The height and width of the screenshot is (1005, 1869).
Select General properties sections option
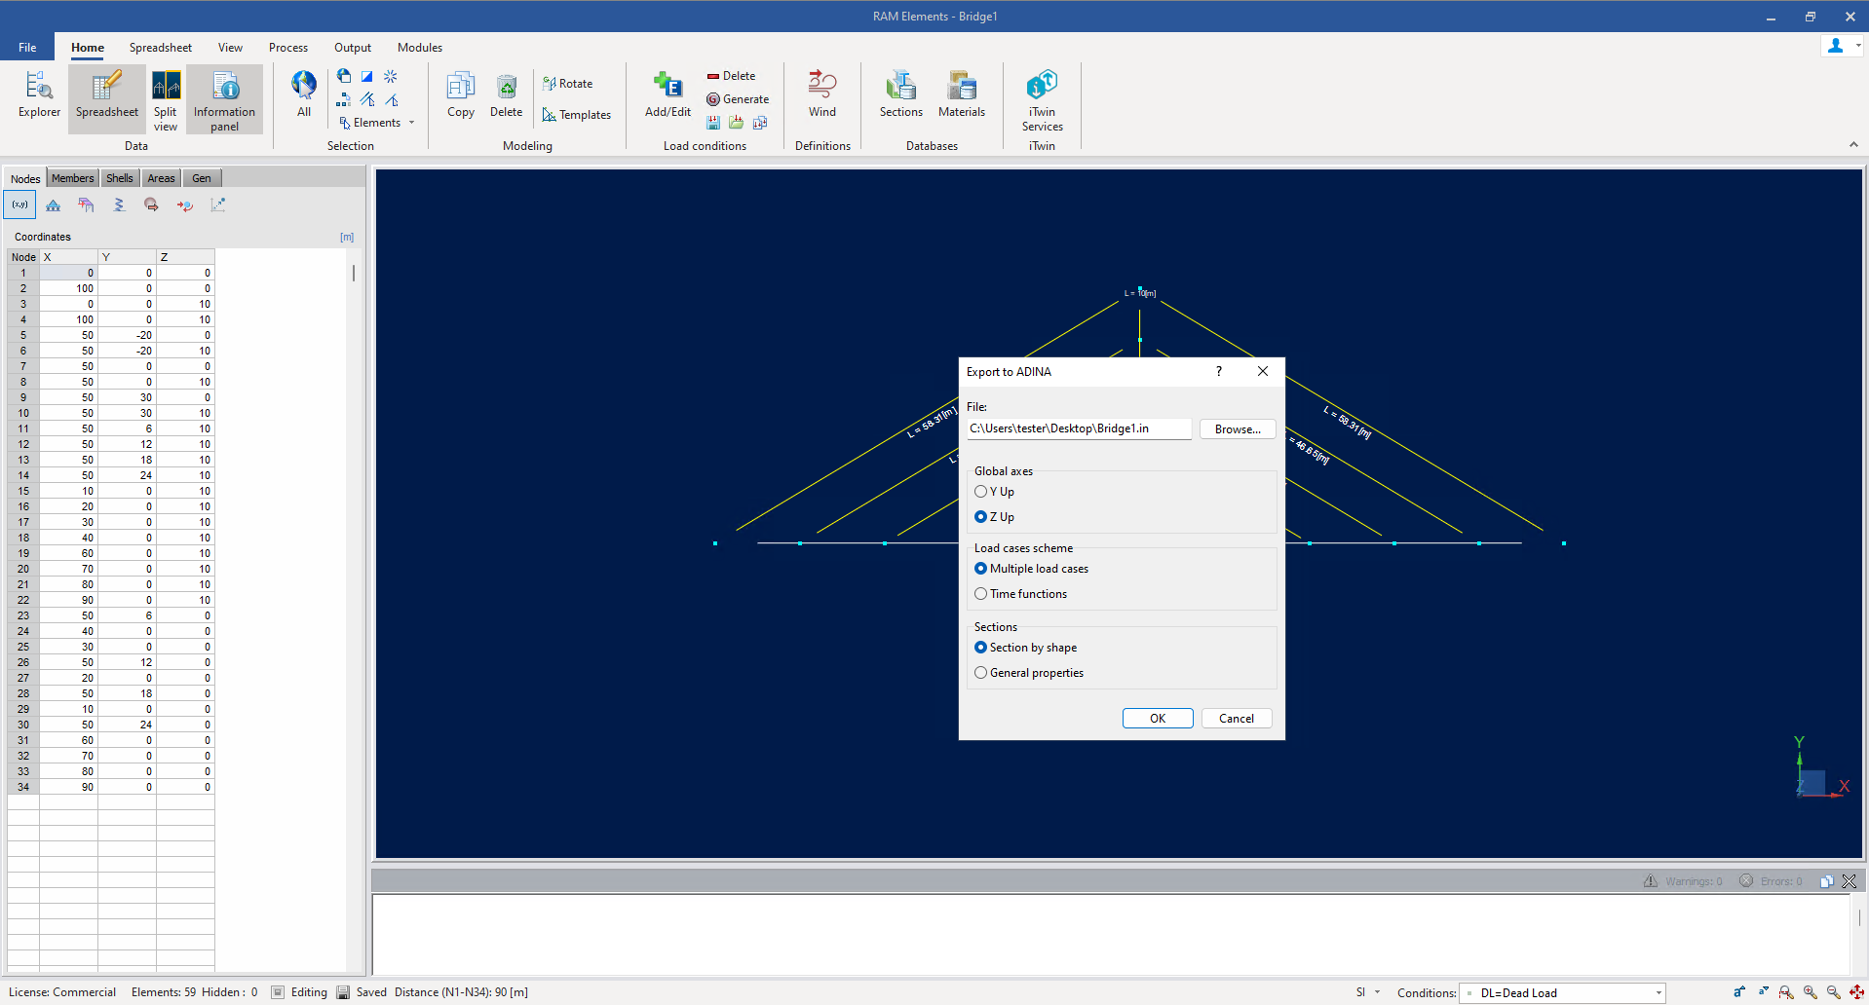tap(1029, 673)
